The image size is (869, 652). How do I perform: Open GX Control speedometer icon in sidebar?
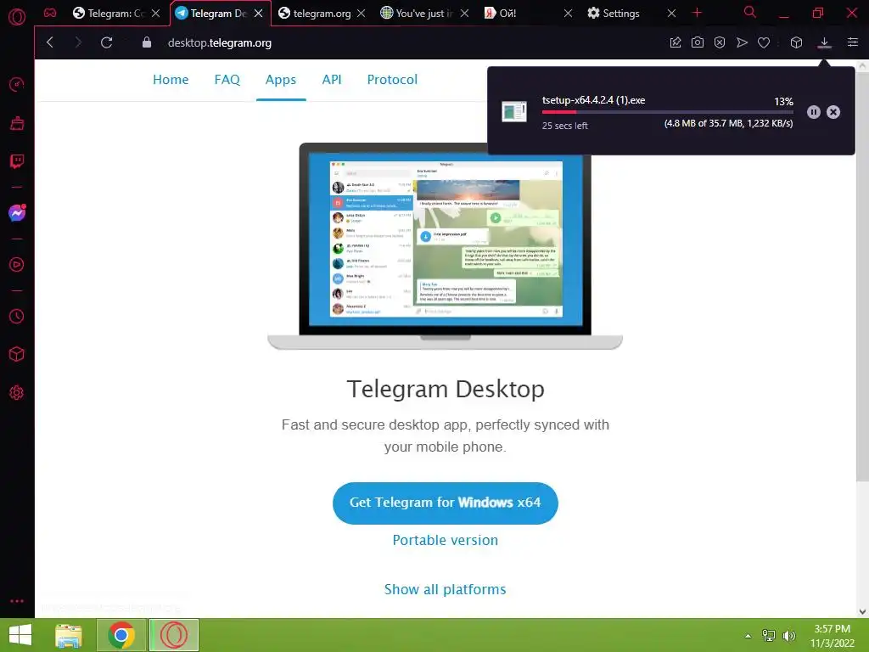[x=17, y=84]
